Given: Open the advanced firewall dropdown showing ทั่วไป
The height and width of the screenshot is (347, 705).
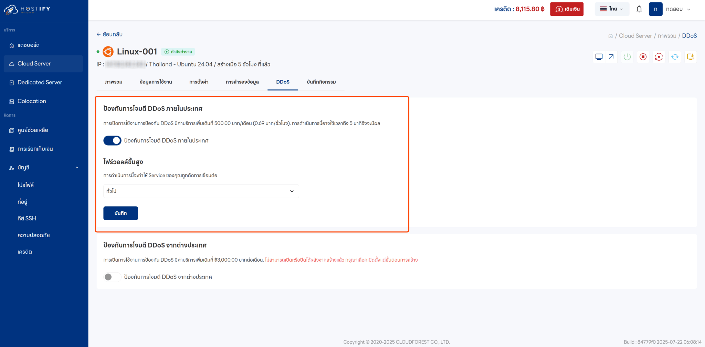Looking at the screenshot, I should 201,191.
